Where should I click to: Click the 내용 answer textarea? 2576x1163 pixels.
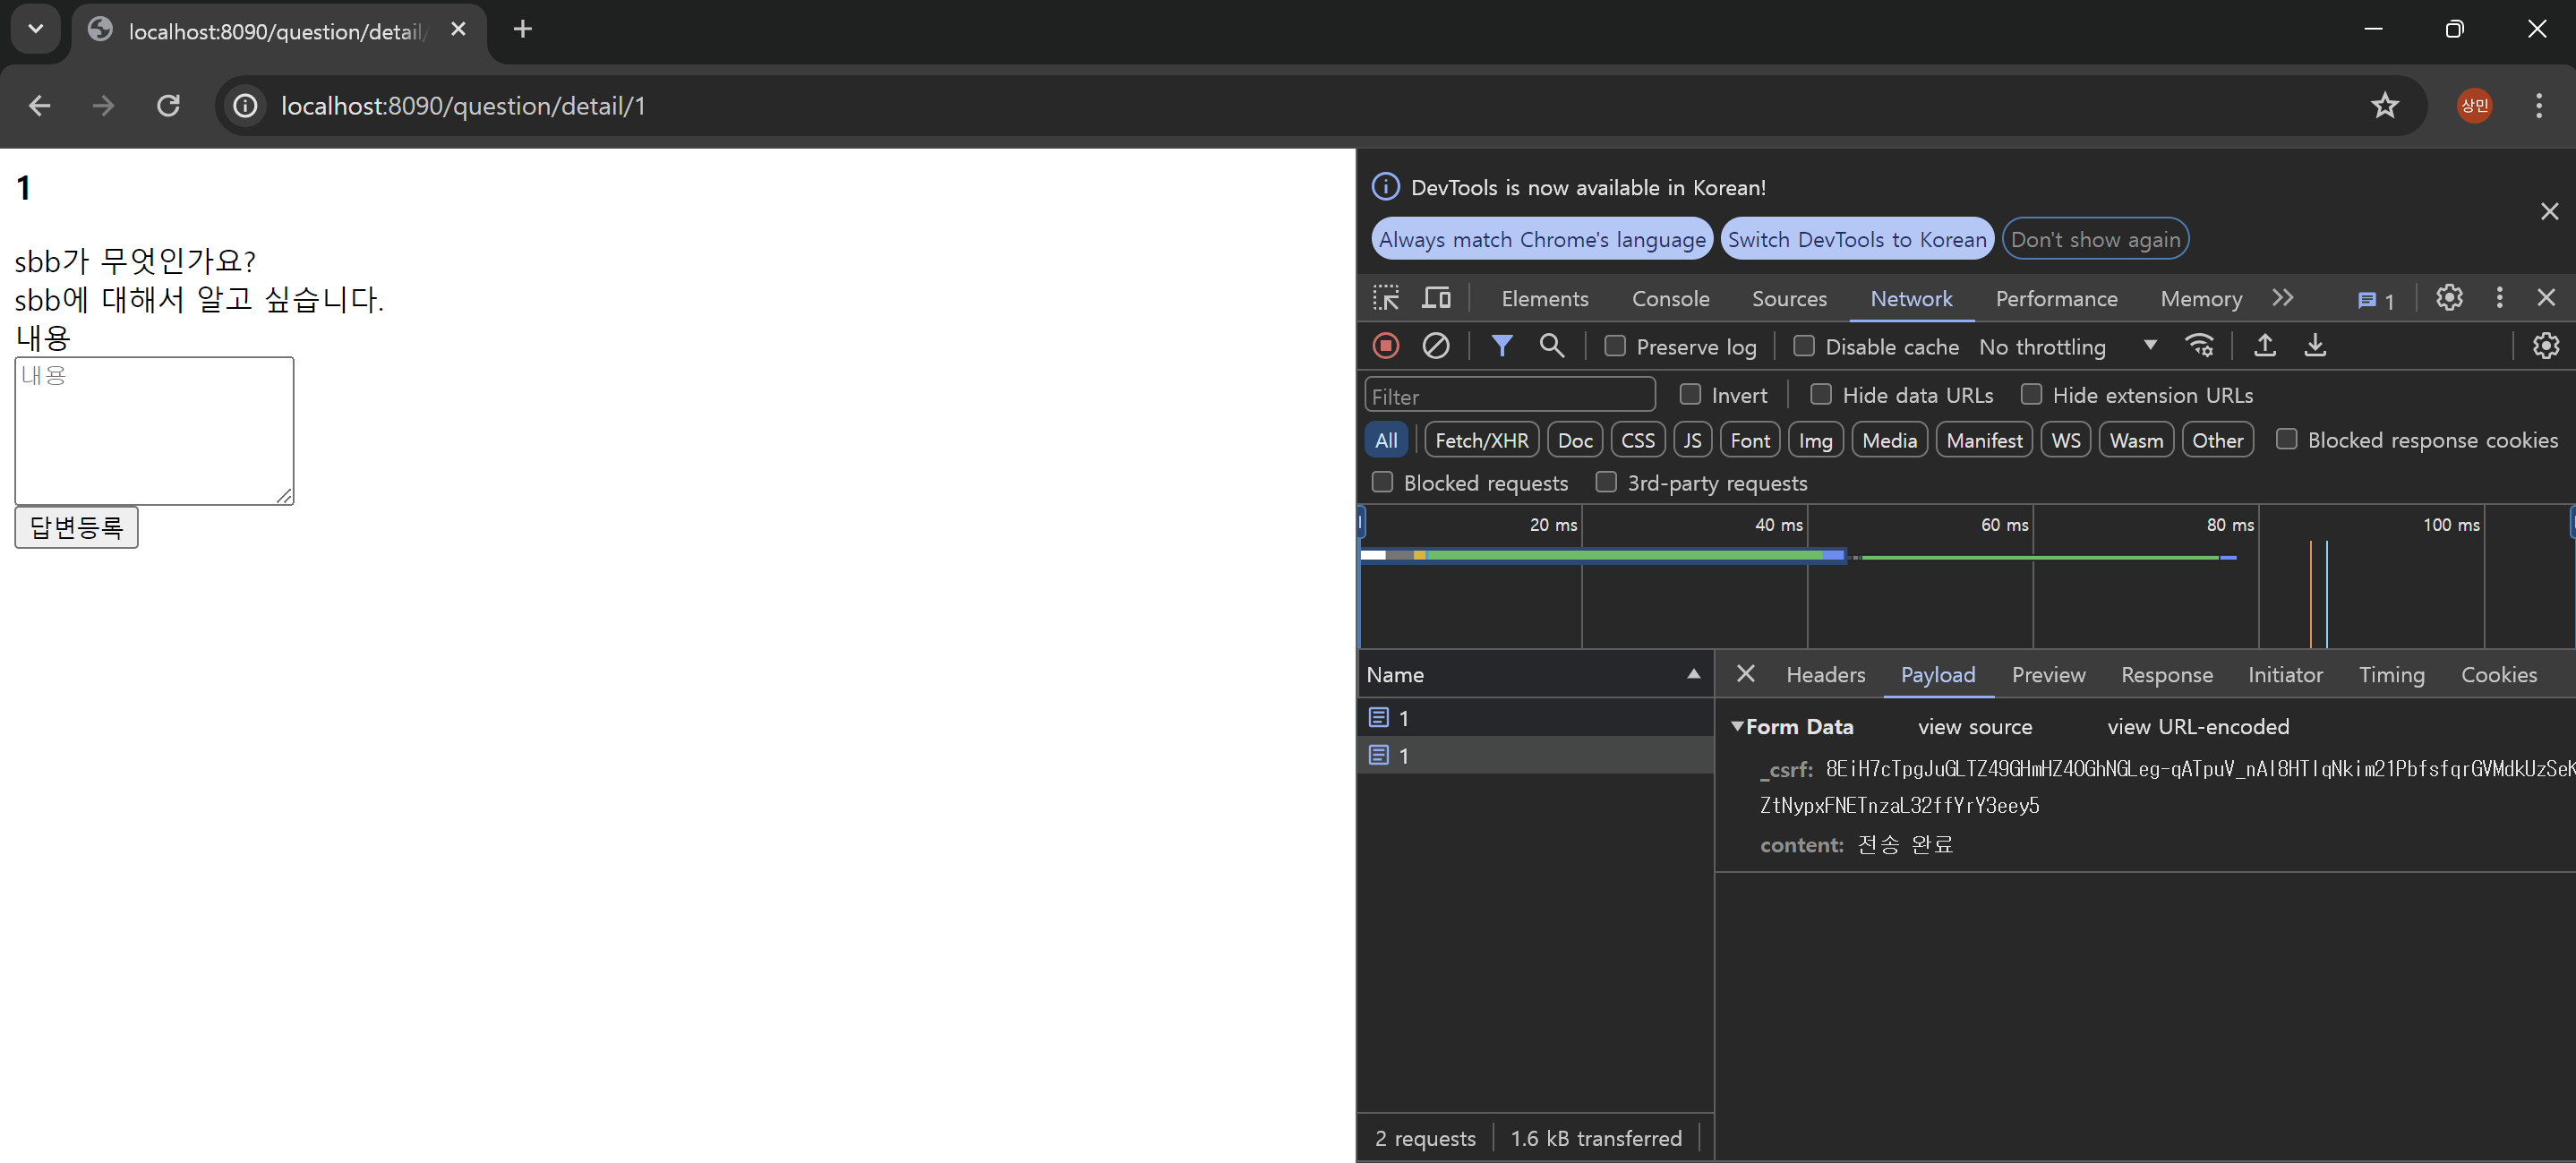[x=154, y=431]
